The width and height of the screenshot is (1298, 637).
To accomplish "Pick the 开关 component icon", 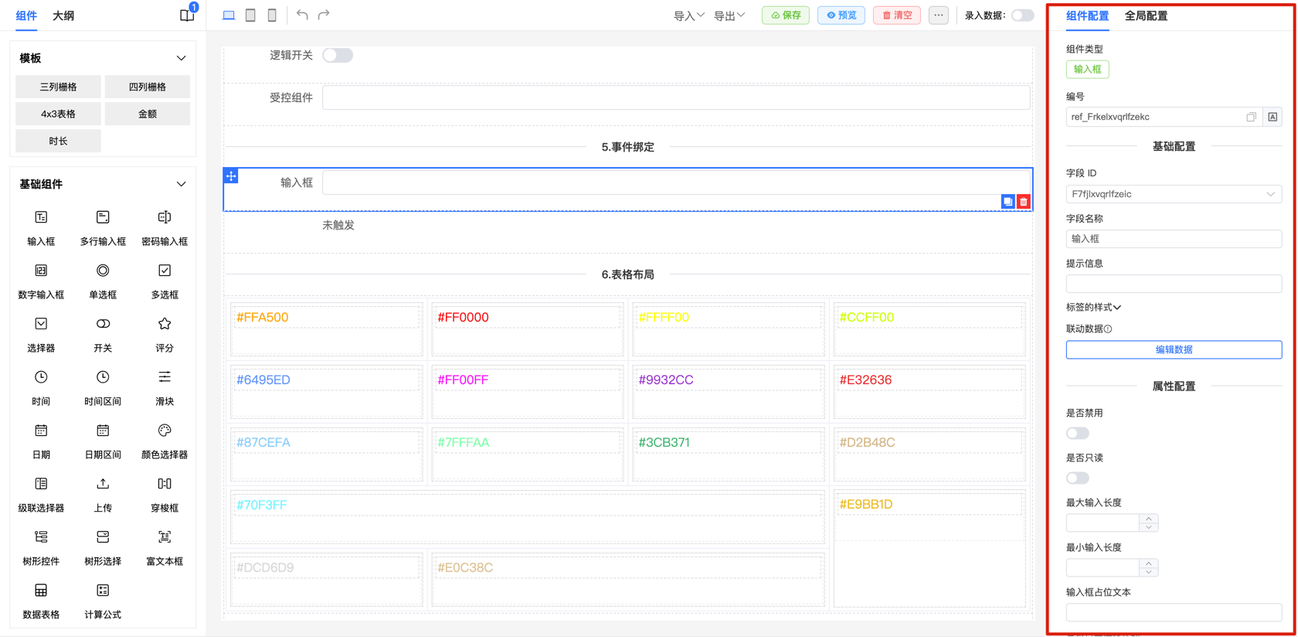I will coord(103,324).
